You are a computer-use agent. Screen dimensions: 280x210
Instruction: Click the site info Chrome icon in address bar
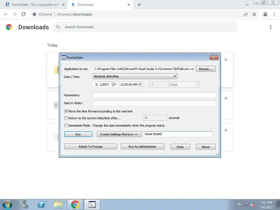(34, 14)
